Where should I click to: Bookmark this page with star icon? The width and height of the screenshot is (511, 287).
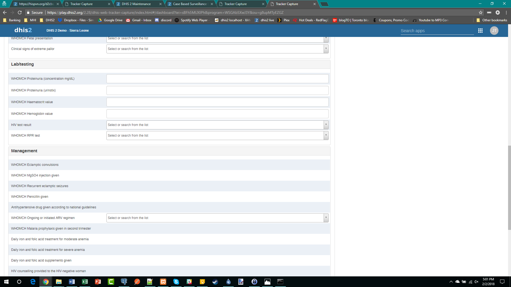480,12
